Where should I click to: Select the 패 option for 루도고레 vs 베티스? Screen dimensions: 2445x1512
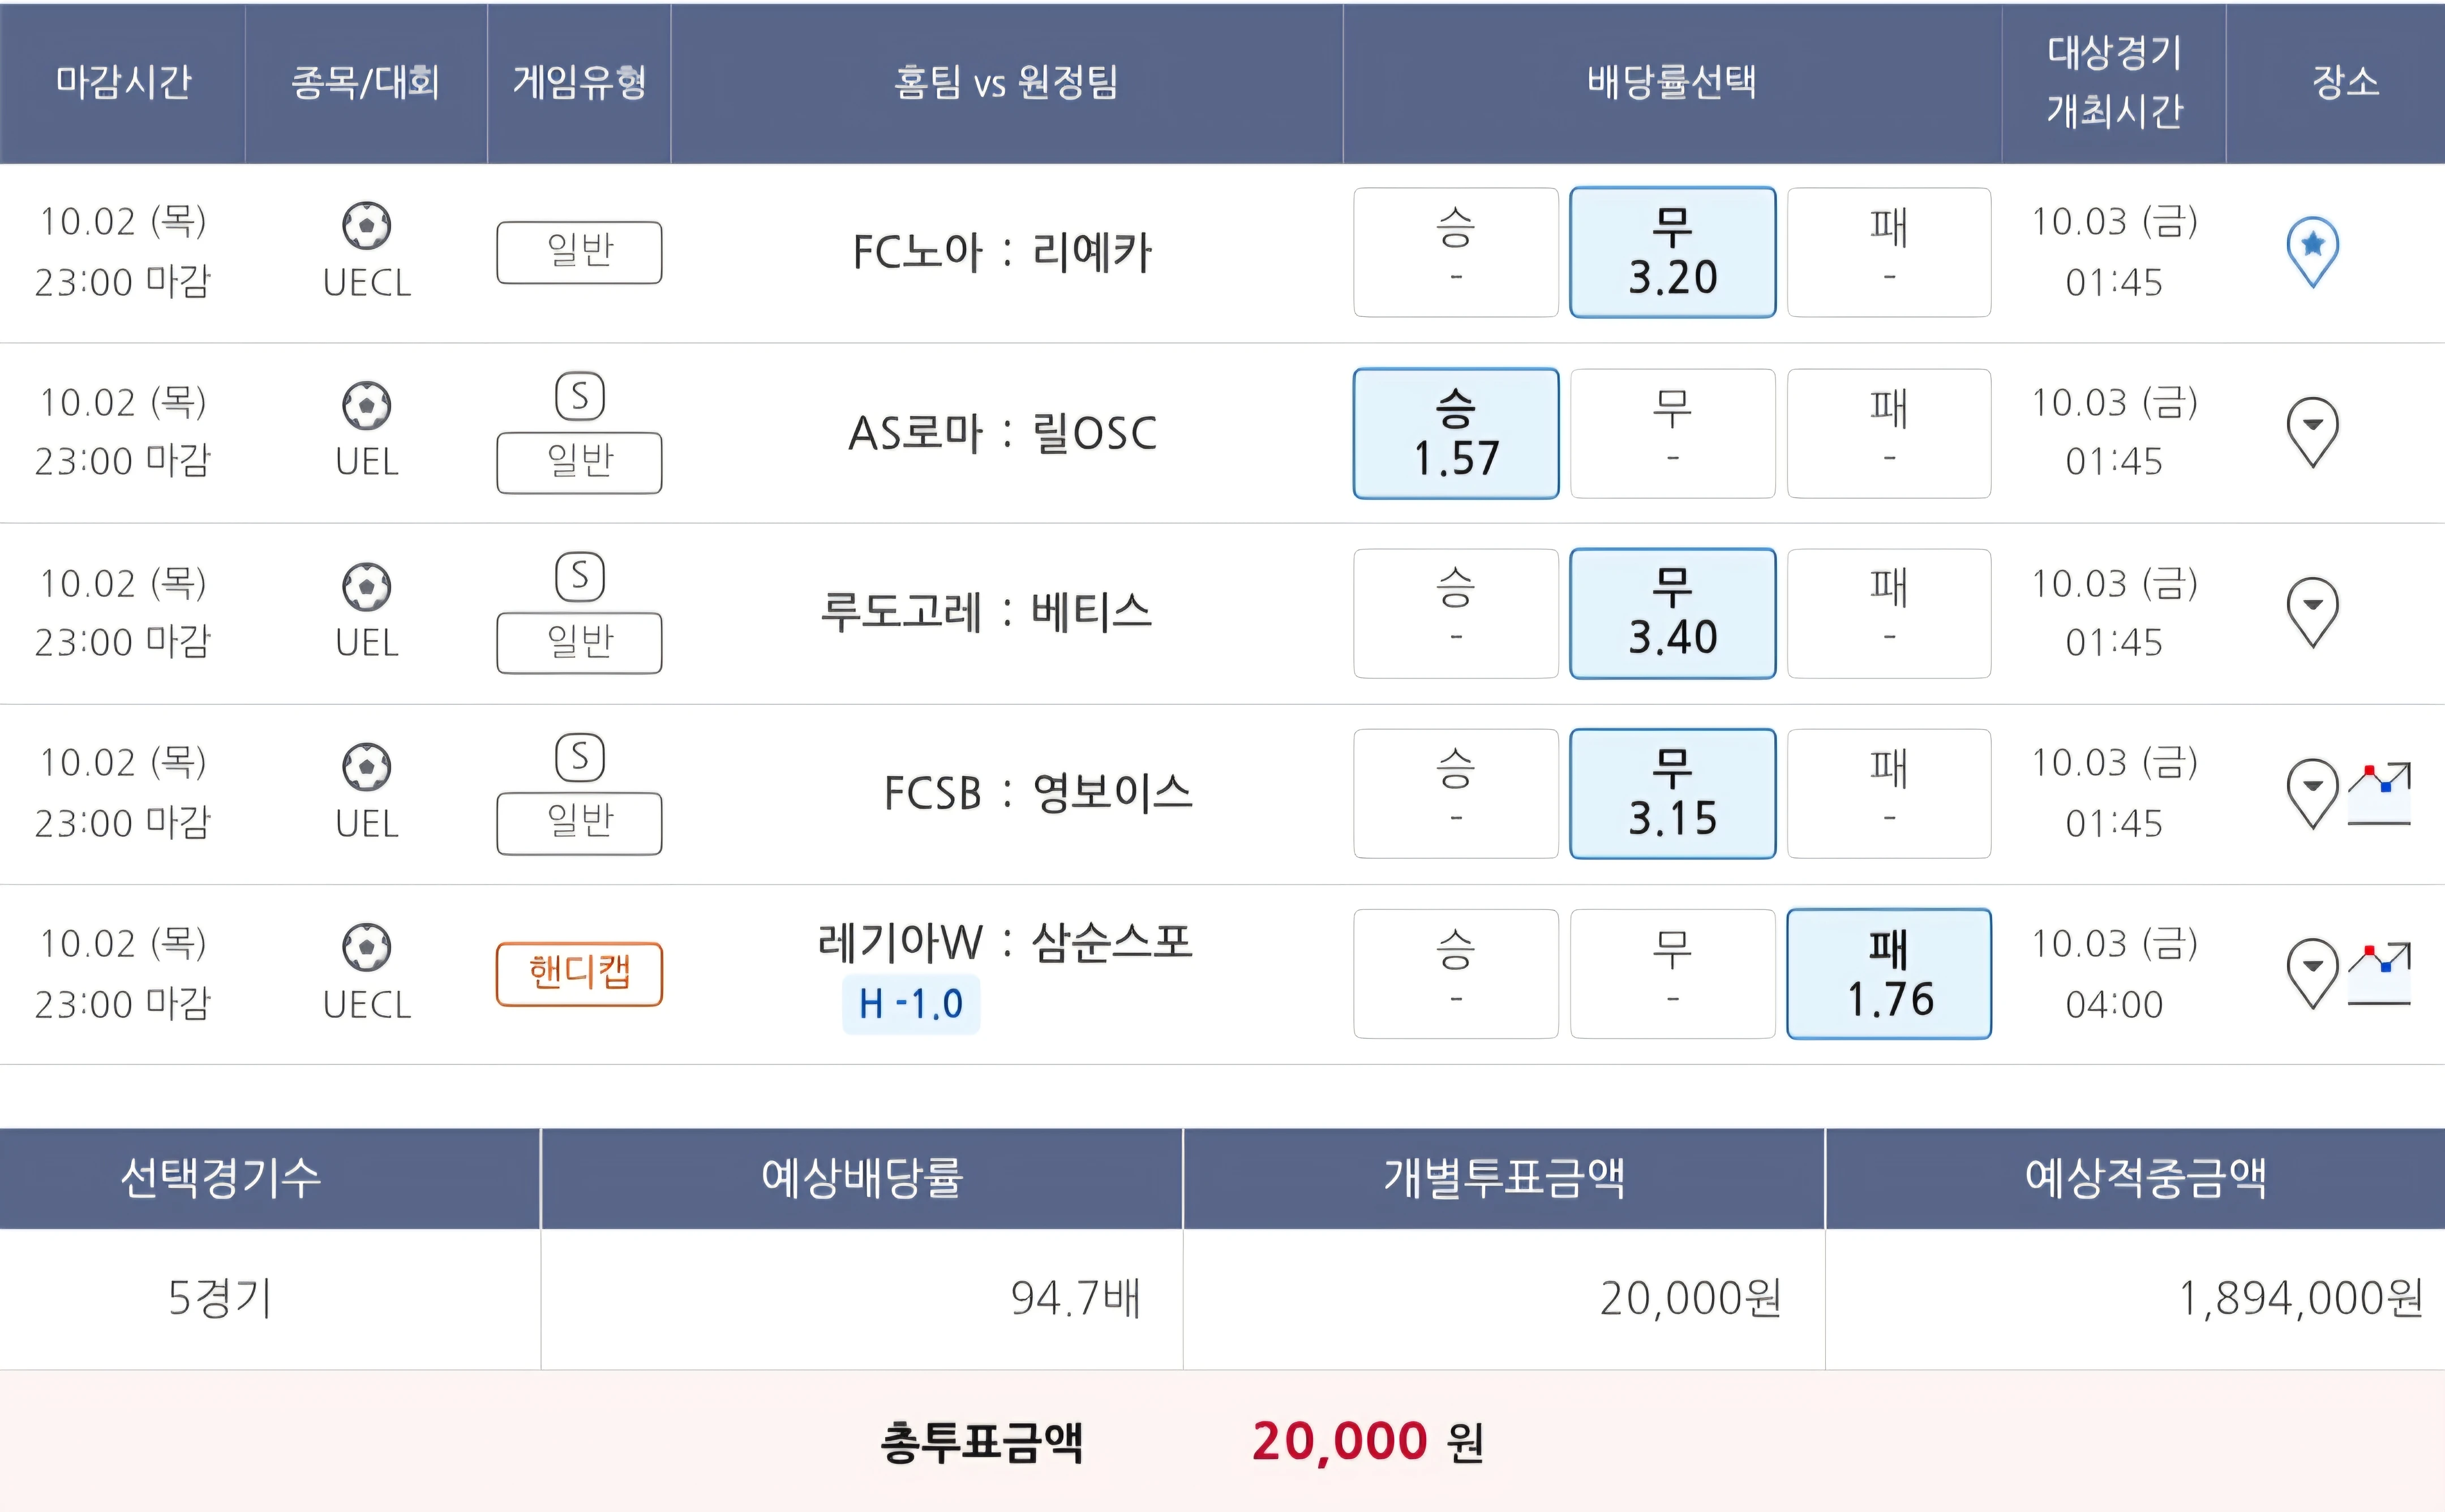(1888, 613)
